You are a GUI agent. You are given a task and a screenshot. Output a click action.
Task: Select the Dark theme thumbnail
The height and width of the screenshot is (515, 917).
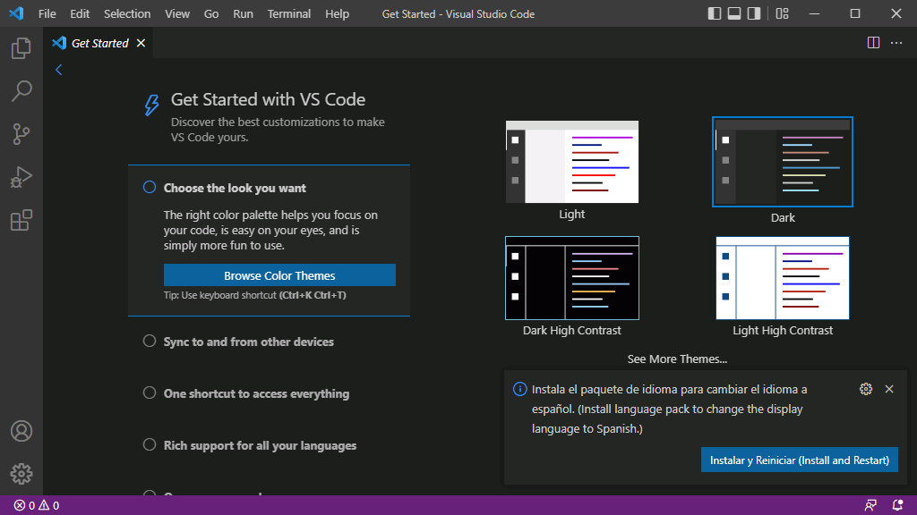pos(783,162)
